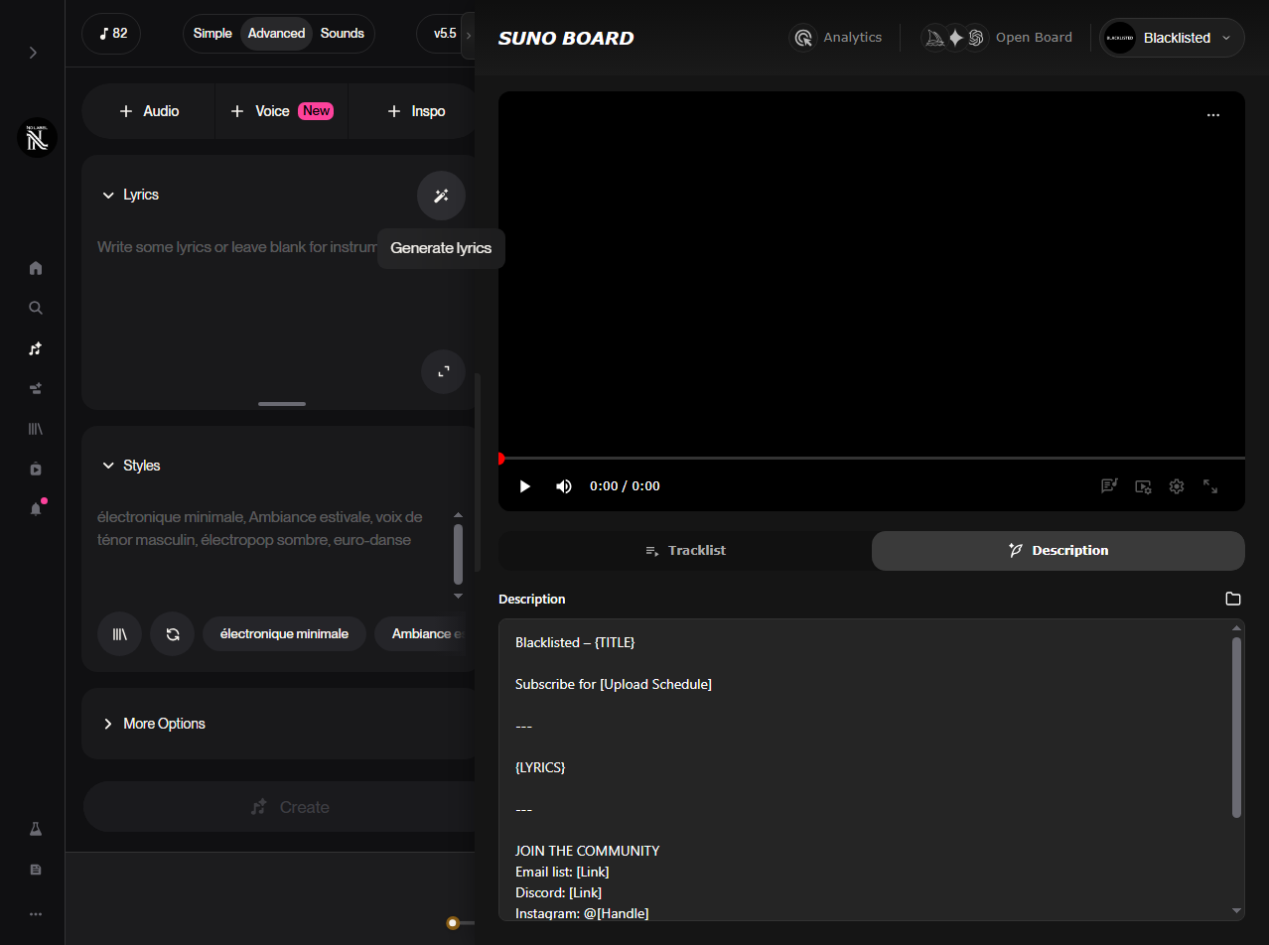The width and height of the screenshot is (1269, 945).
Task: Click the description template text area
Action: [x=864, y=770]
